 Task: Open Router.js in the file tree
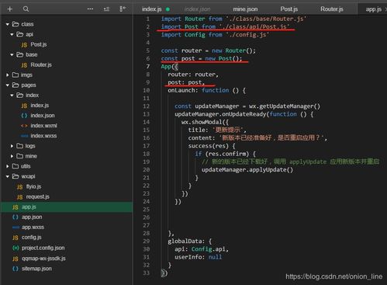pos(41,65)
